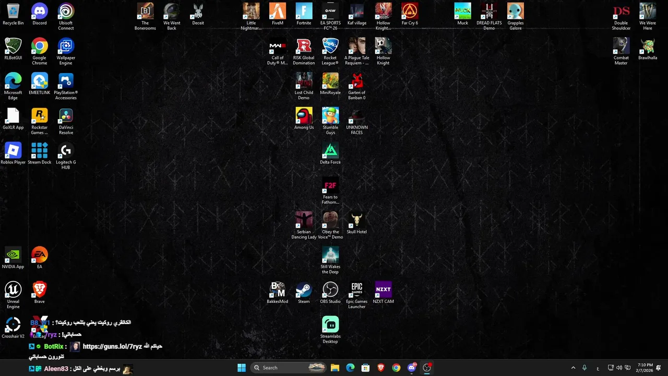Select the NZXT CAM icon
The image size is (668, 376).
(x=383, y=292)
